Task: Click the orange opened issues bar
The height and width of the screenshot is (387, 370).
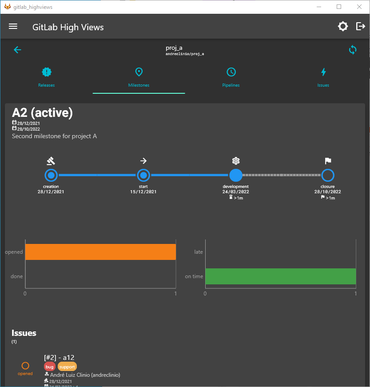Action: pos(100,252)
